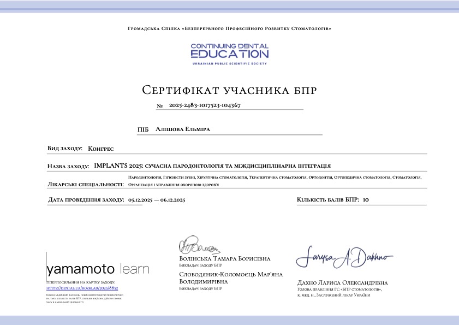Click the fine-print disclaimer under the link
The width and height of the screenshot is (459, 325).
pyautogui.click(x=85, y=299)
